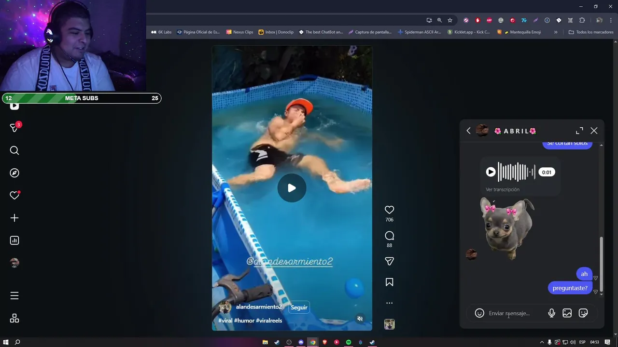Open the Spiderman ASCII Art bookmark
This screenshot has width=618, height=347.
(419, 32)
